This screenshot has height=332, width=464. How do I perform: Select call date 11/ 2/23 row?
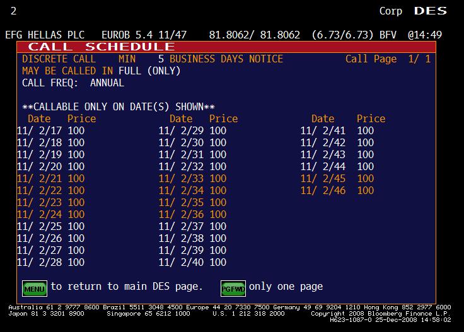coord(50,202)
